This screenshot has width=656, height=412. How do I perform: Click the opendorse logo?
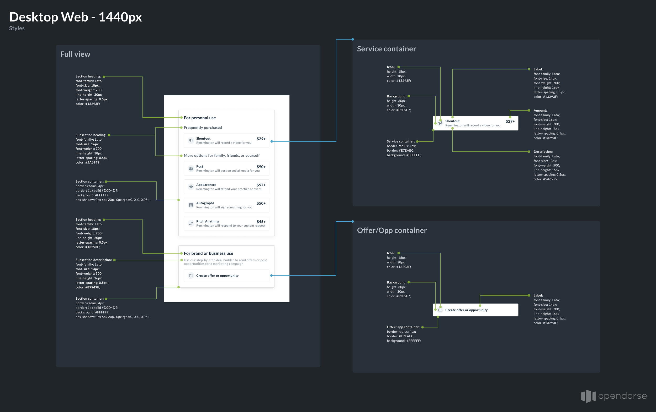point(614,396)
